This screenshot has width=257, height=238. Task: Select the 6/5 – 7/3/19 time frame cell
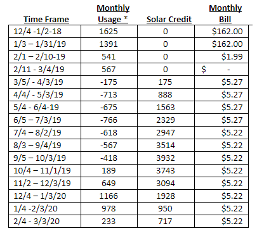coord(44,120)
